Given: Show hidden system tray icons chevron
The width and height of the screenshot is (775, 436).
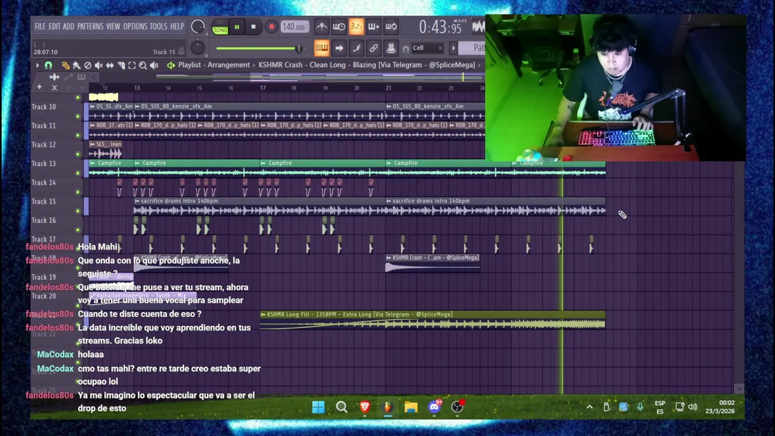Looking at the screenshot, I should 589,407.
